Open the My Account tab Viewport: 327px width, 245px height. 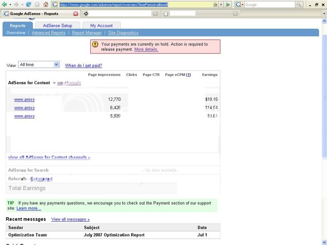click(101, 26)
